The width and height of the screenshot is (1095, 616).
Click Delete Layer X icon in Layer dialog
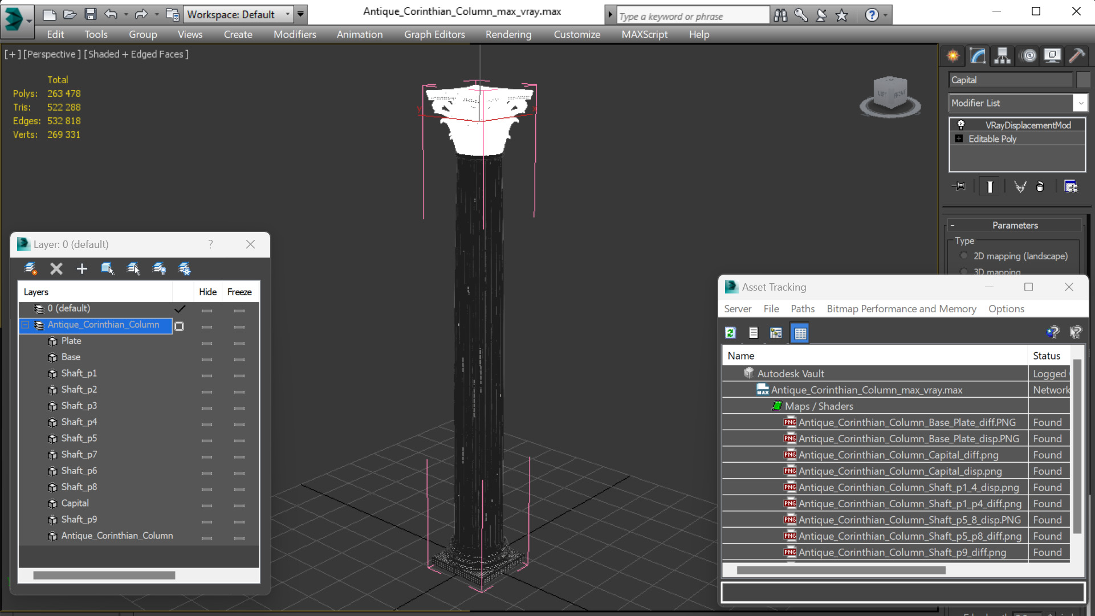click(56, 268)
